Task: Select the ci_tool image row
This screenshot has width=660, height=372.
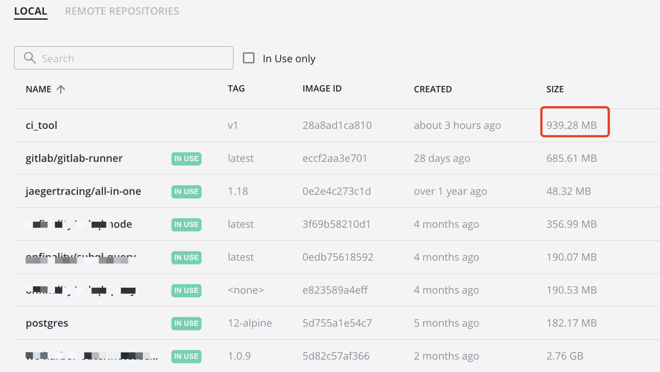Action: tap(41, 125)
